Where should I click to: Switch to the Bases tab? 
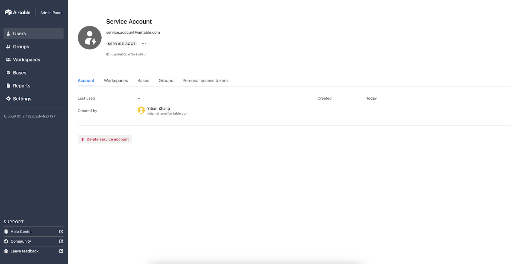[x=143, y=81]
